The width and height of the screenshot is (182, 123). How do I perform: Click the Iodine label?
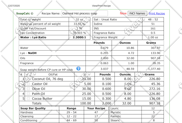[98, 24]
